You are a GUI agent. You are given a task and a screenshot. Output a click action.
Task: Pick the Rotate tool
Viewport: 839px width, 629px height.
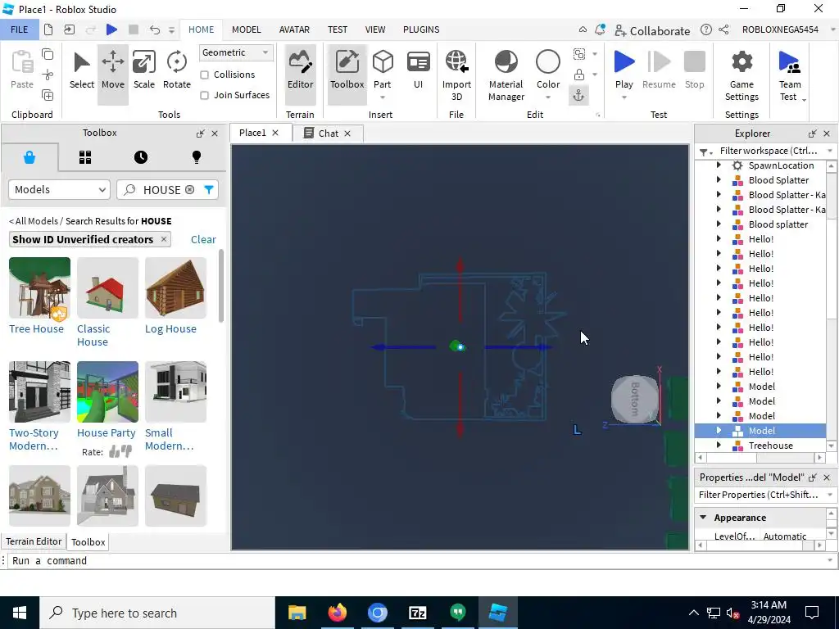pos(177,71)
